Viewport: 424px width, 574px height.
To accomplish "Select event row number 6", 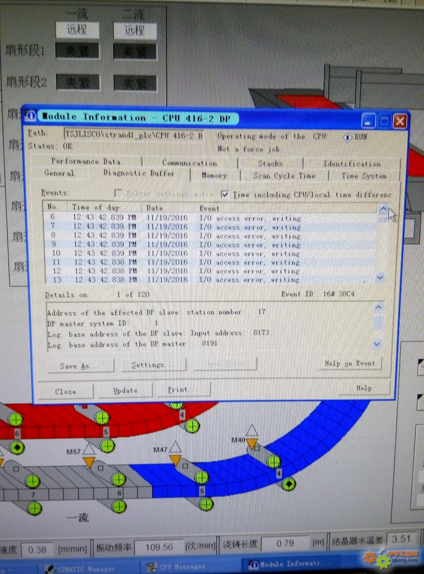I will 210,218.
